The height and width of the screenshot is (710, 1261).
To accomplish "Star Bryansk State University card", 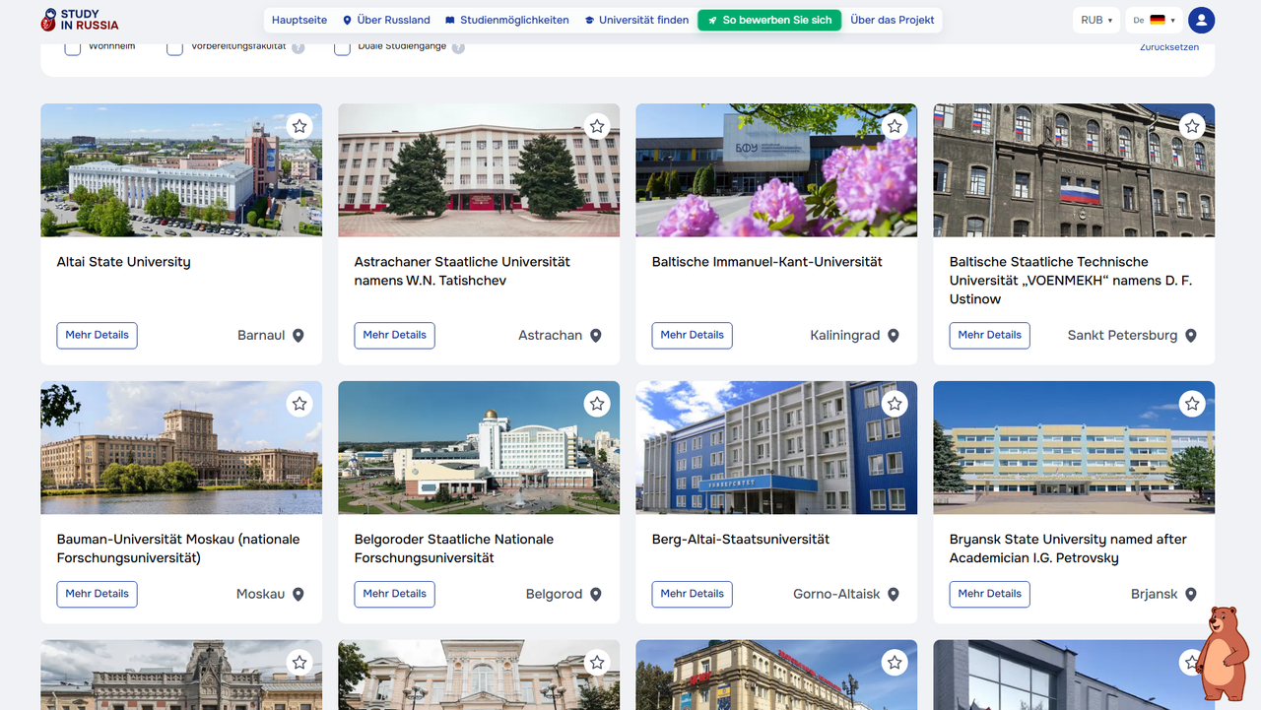I will point(1192,404).
